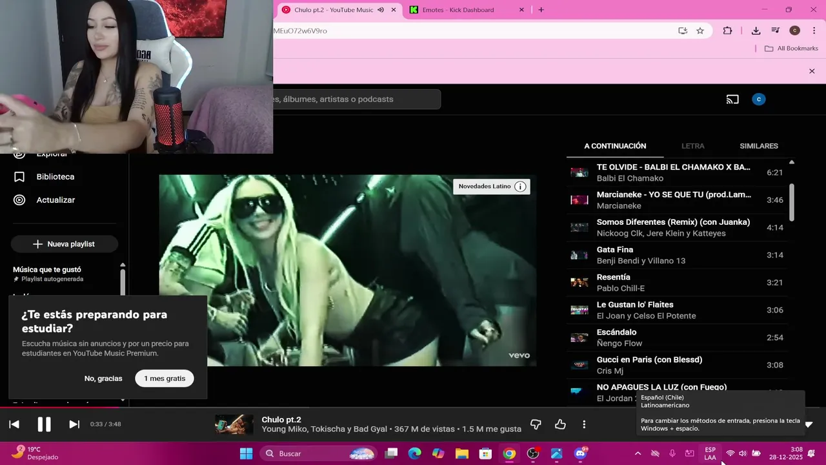
Task: Open the Chrome profile avatar
Action: 795,30
